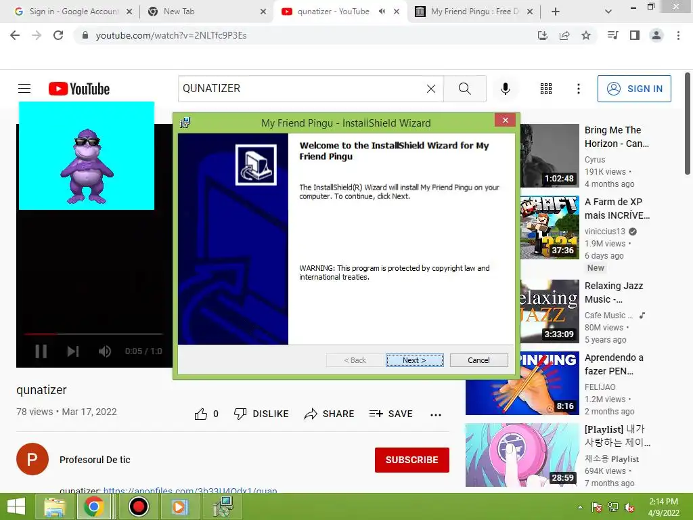Click the install/download page icon in the address bar
This screenshot has width=693, height=520.
tap(543, 35)
